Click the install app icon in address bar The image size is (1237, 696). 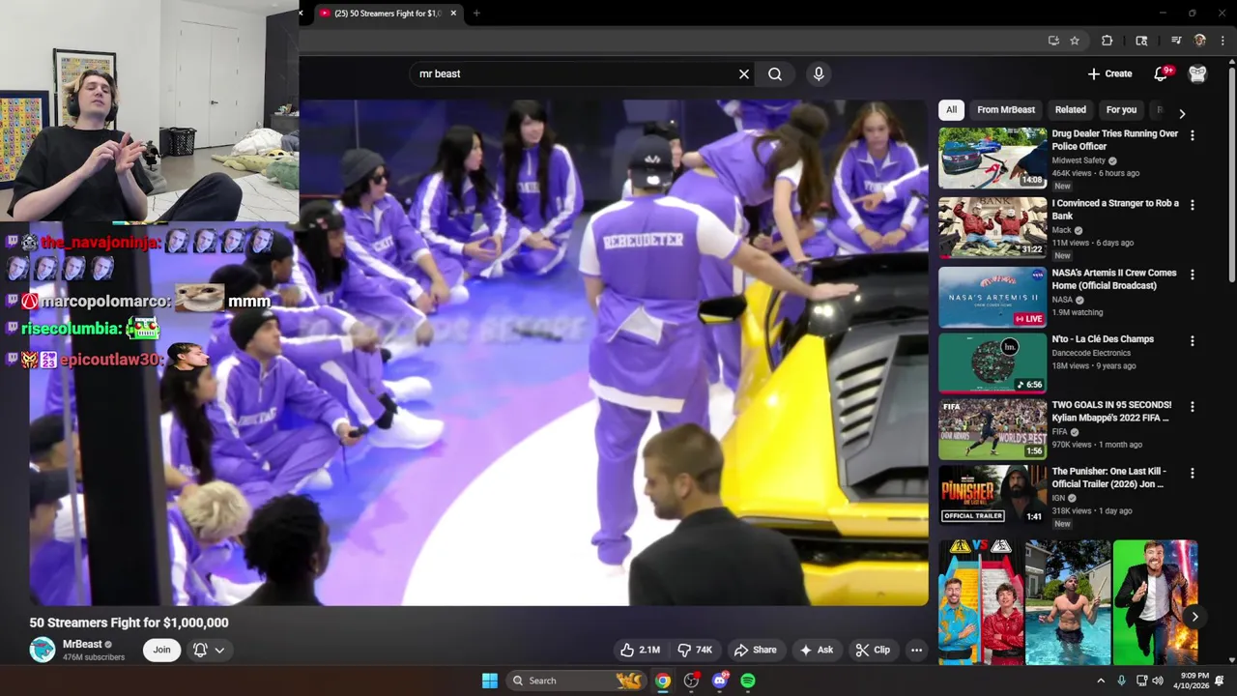tap(1053, 41)
